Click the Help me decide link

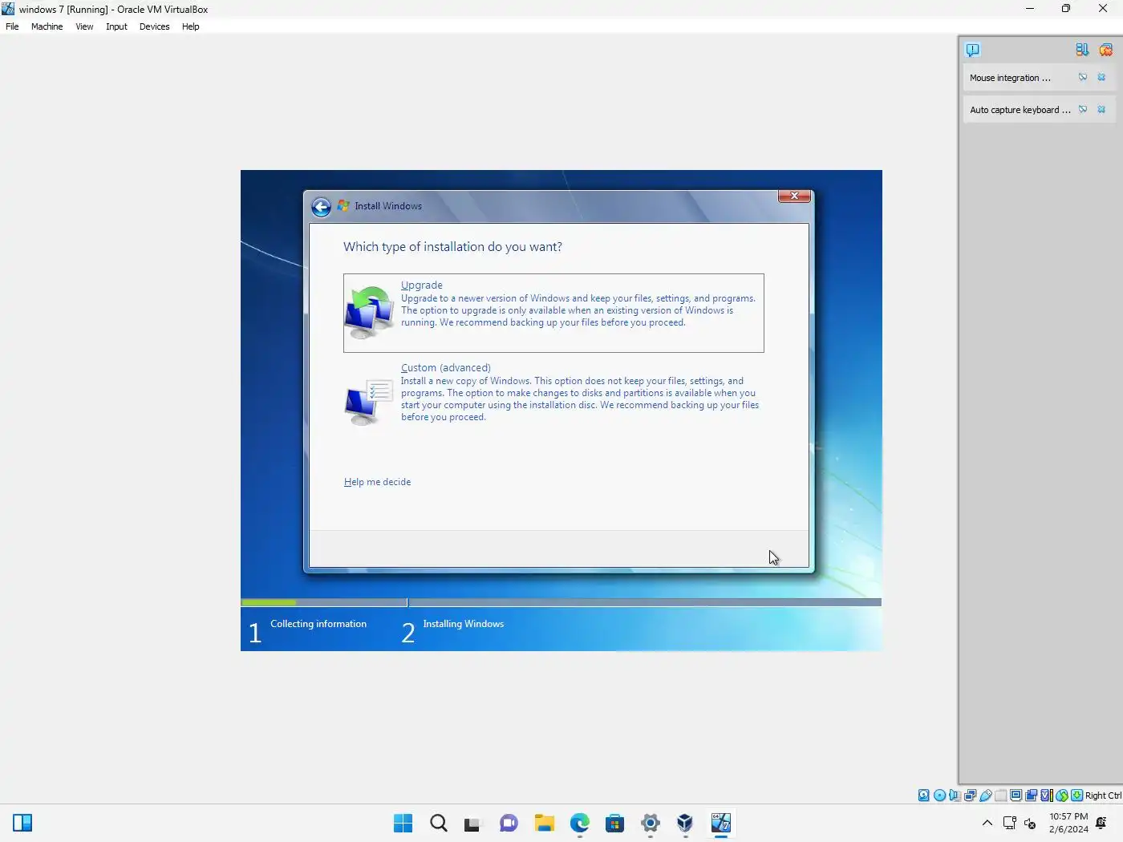[377, 482]
